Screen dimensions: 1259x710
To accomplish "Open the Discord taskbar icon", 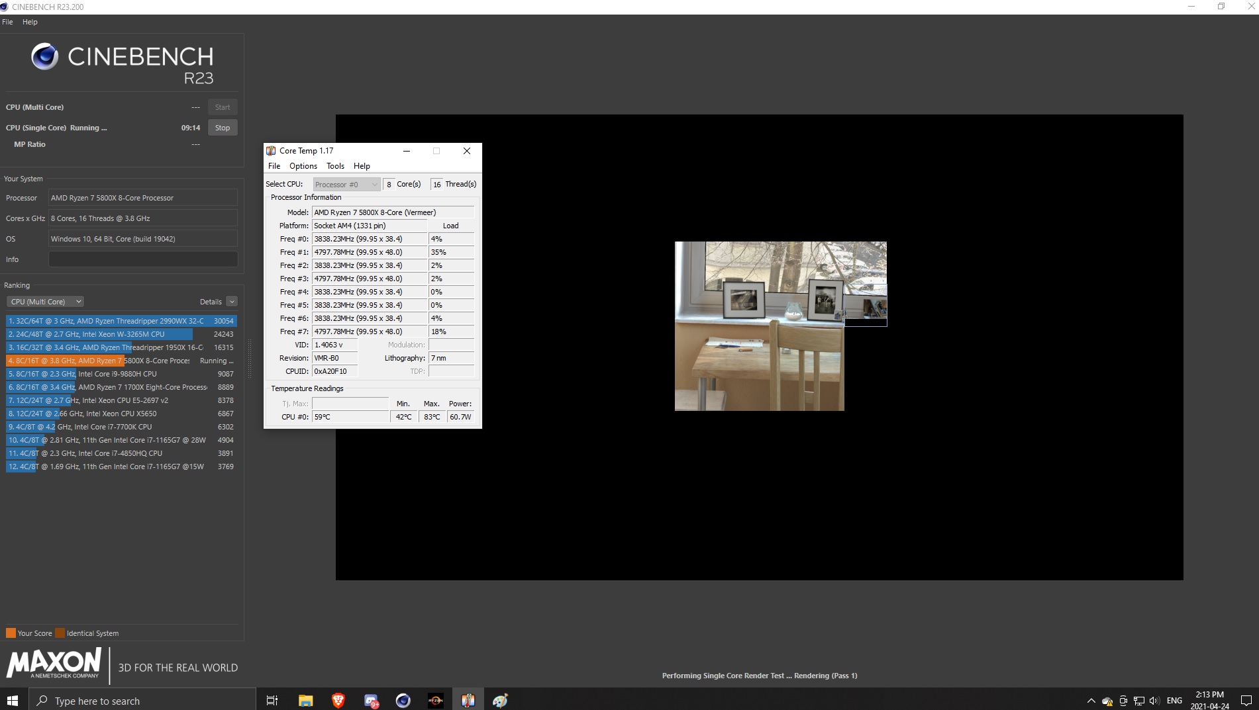I will (x=371, y=700).
